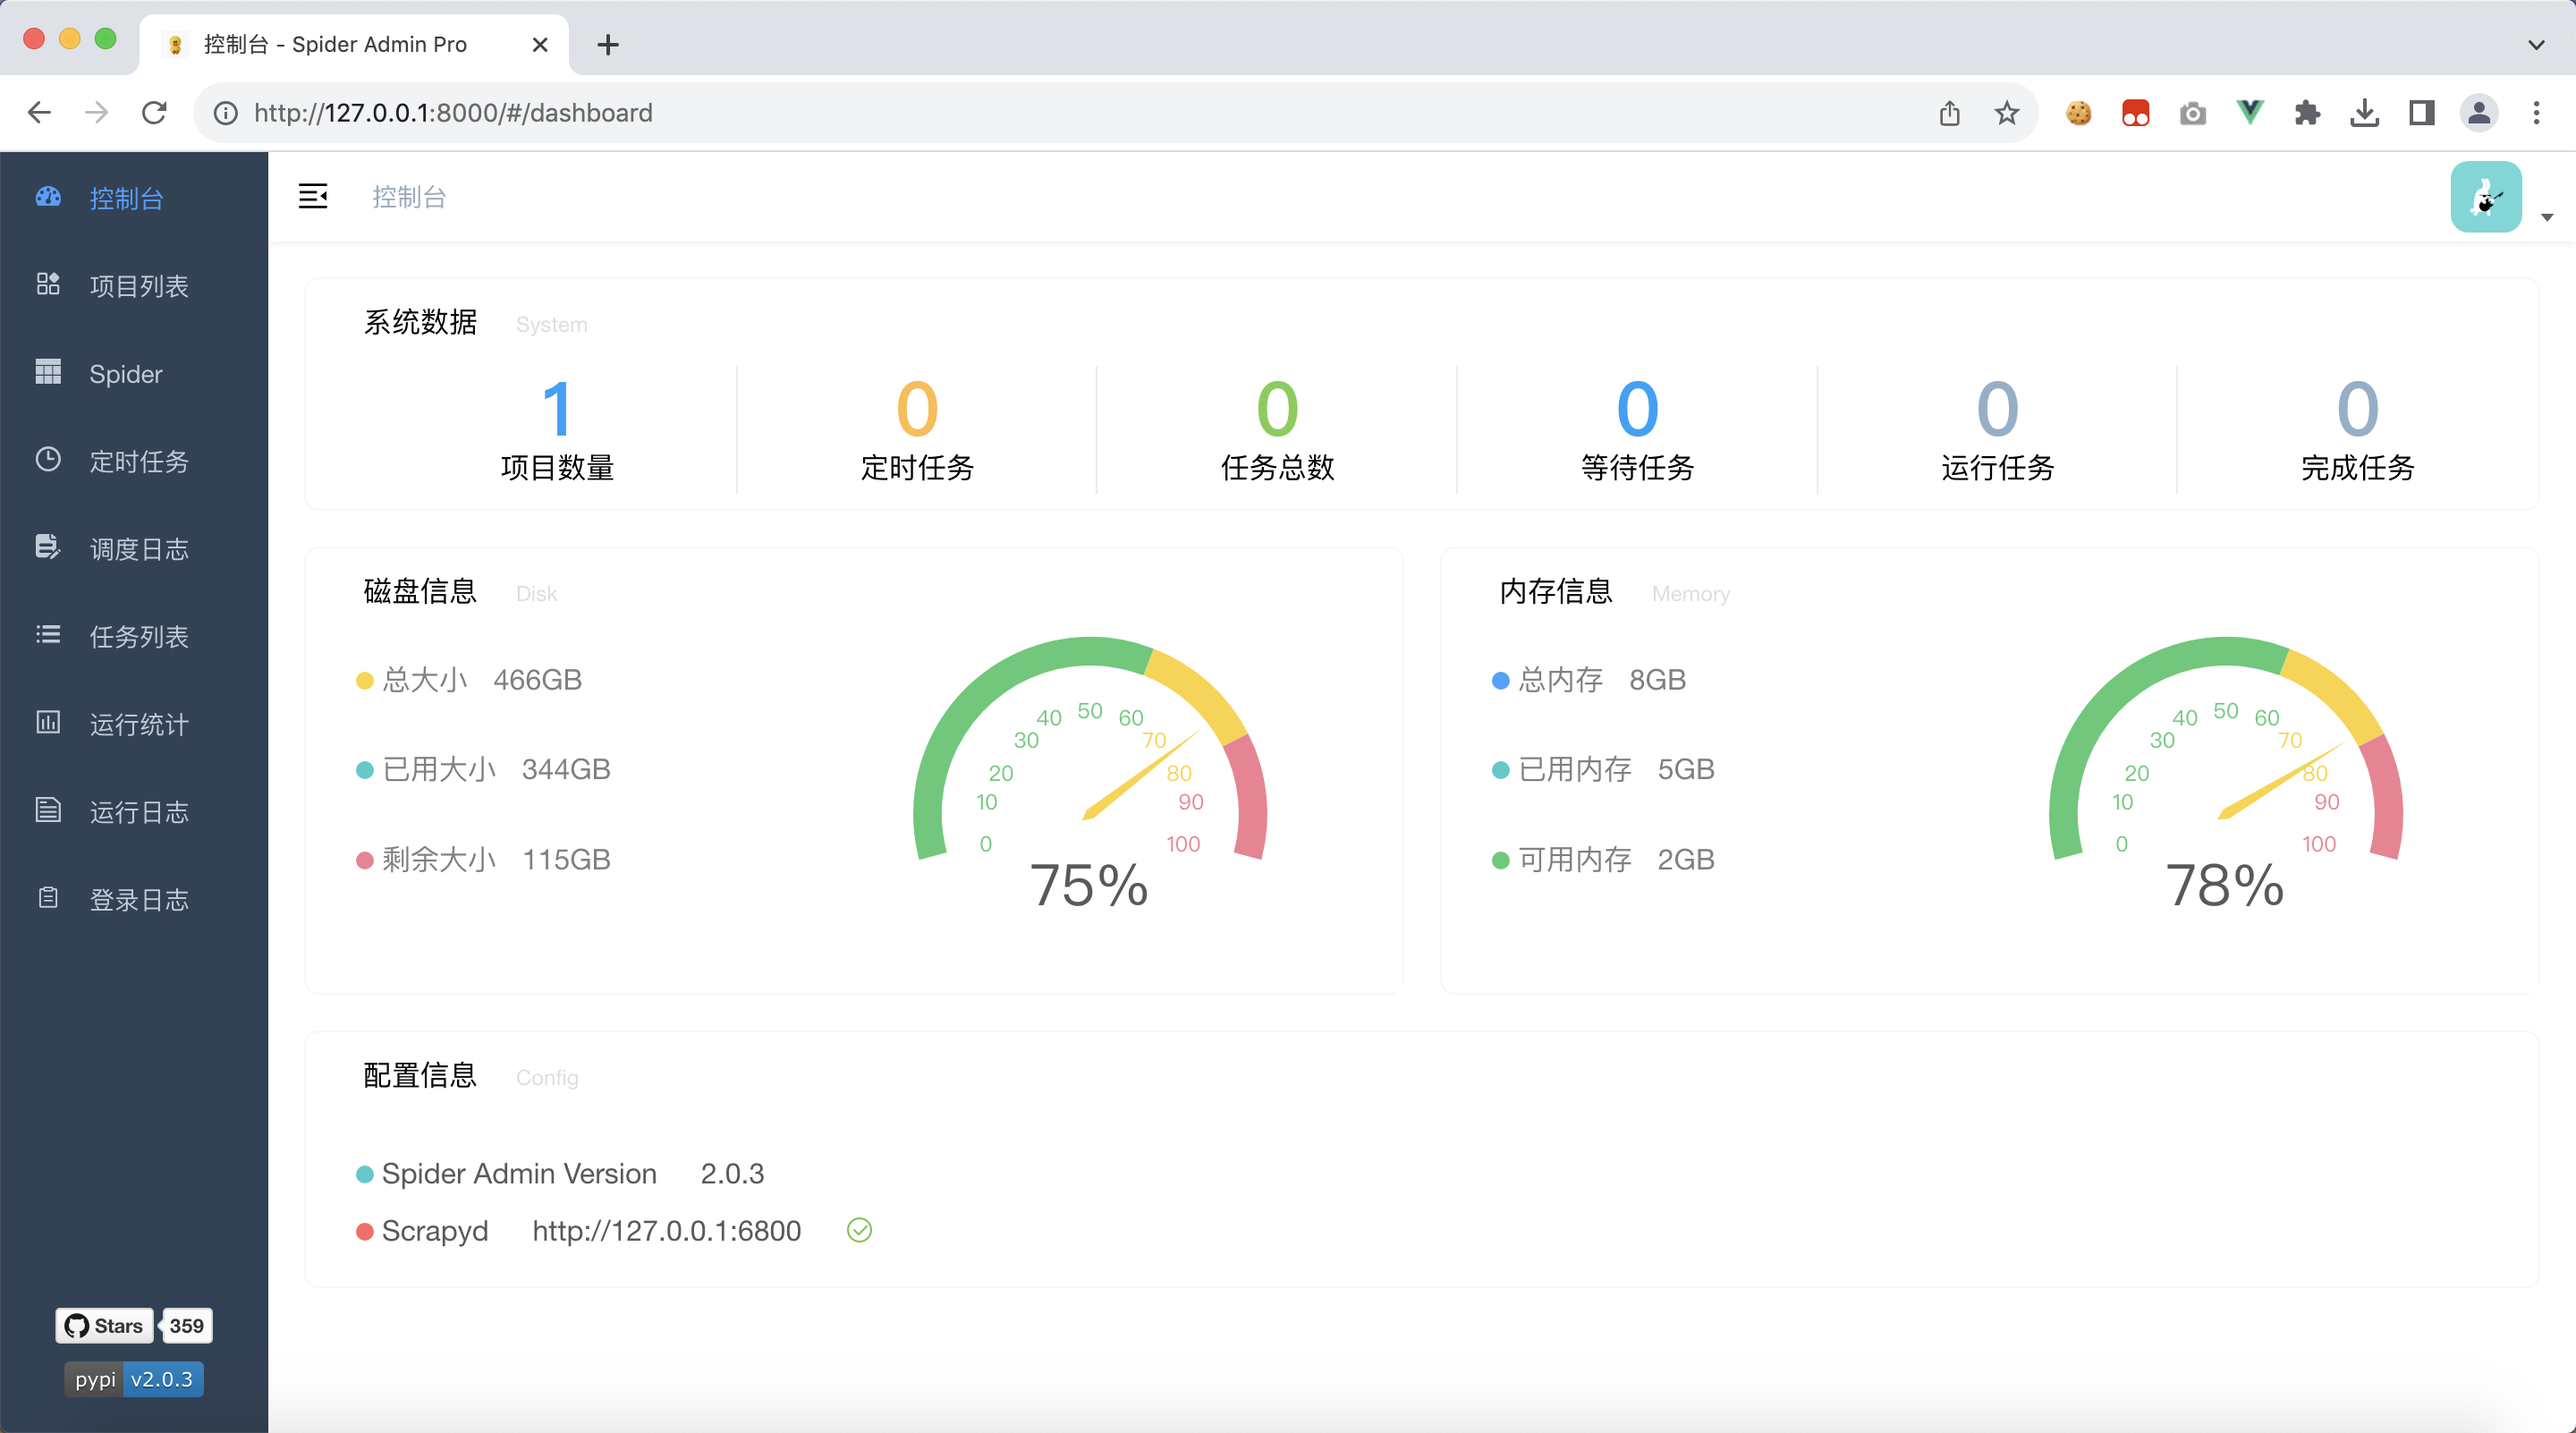The image size is (2576, 1433).
Task: Click the 359 stars count badge
Action: [x=186, y=1325]
